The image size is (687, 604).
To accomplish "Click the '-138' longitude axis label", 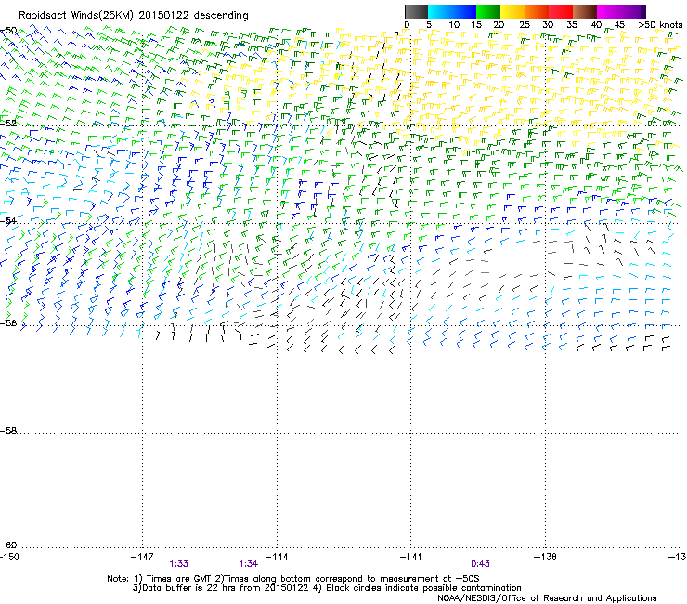I will [546, 557].
